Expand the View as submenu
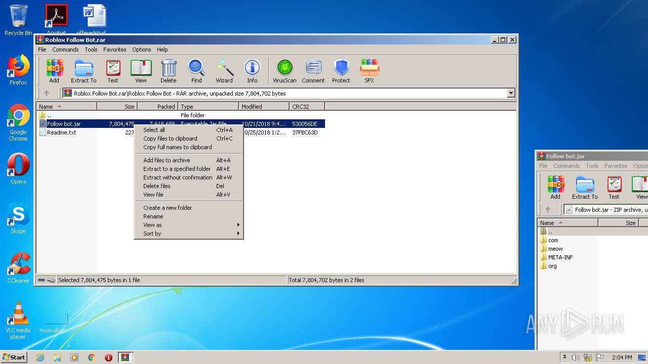Screen dimensions: 648x364 (188, 225)
